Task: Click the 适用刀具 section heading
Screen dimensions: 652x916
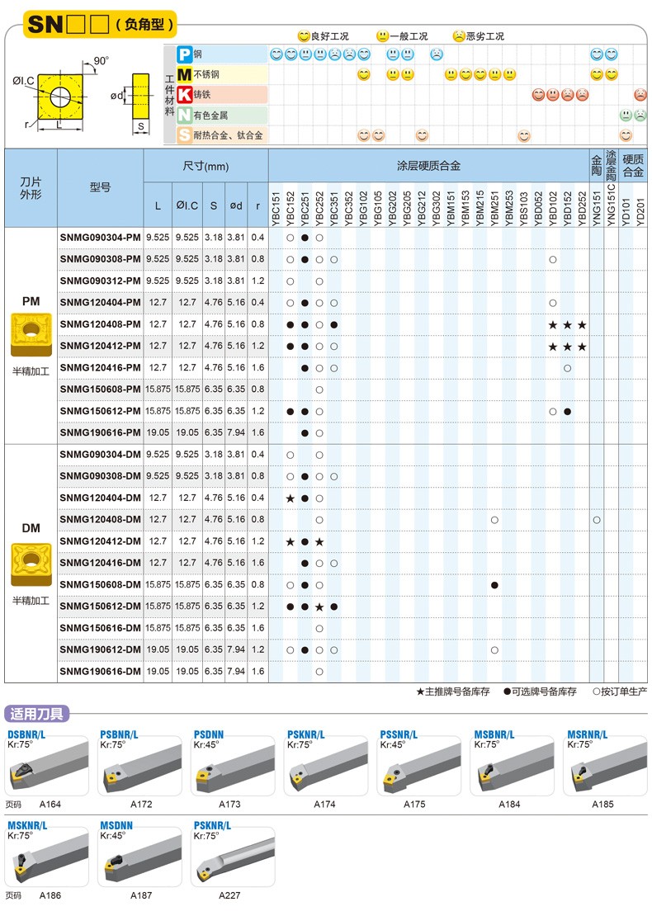Action: click(37, 714)
